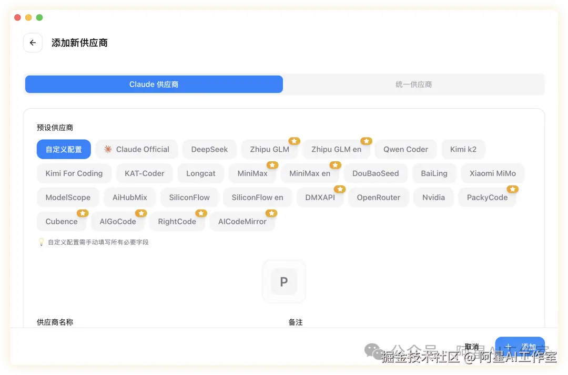
Task: Choose the Nvidia preset
Action: point(433,197)
